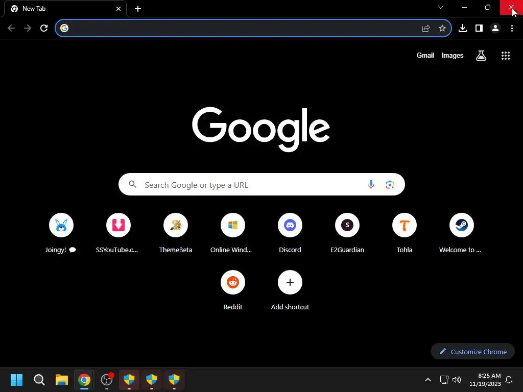The image size is (523, 392).
Task: Open the ThemeBeta shortcut
Action: pyautogui.click(x=176, y=233)
